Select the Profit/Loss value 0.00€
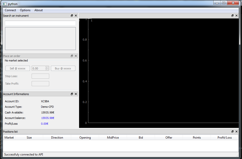 pyautogui.click(x=44, y=124)
